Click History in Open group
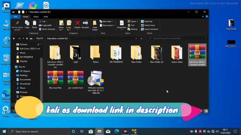 click(133, 29)
